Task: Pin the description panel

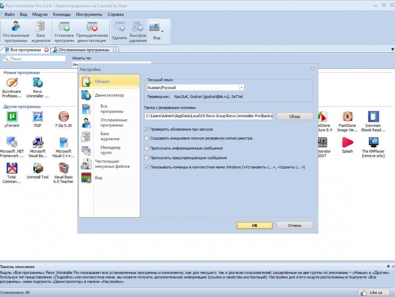Action: (388, 266)
